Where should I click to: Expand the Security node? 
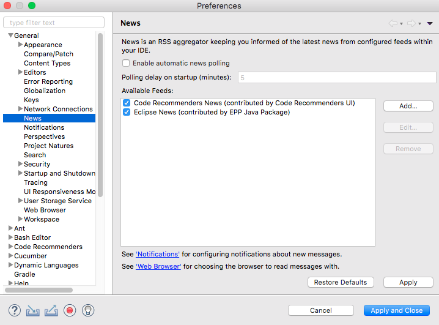[20, 163]
